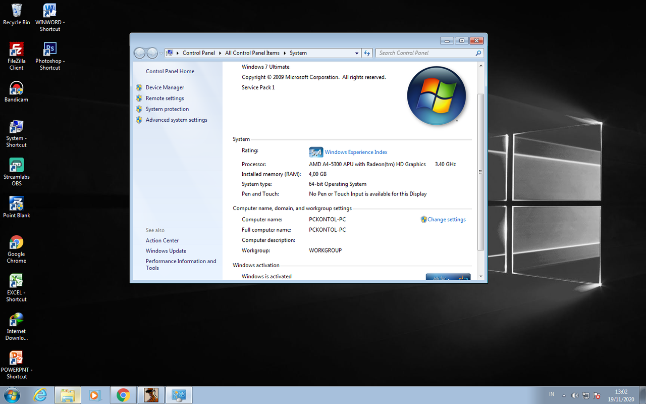Click the search magnifier icon
The height and width of the screenshot is (404, 646).
pyautogui.click(x=478, y=53)
